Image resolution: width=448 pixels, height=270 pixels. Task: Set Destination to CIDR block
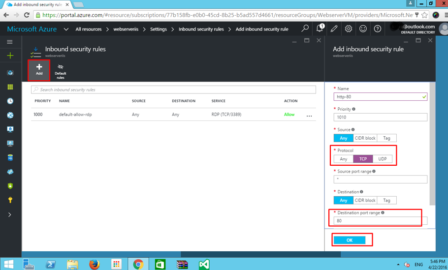coord(365,200)
